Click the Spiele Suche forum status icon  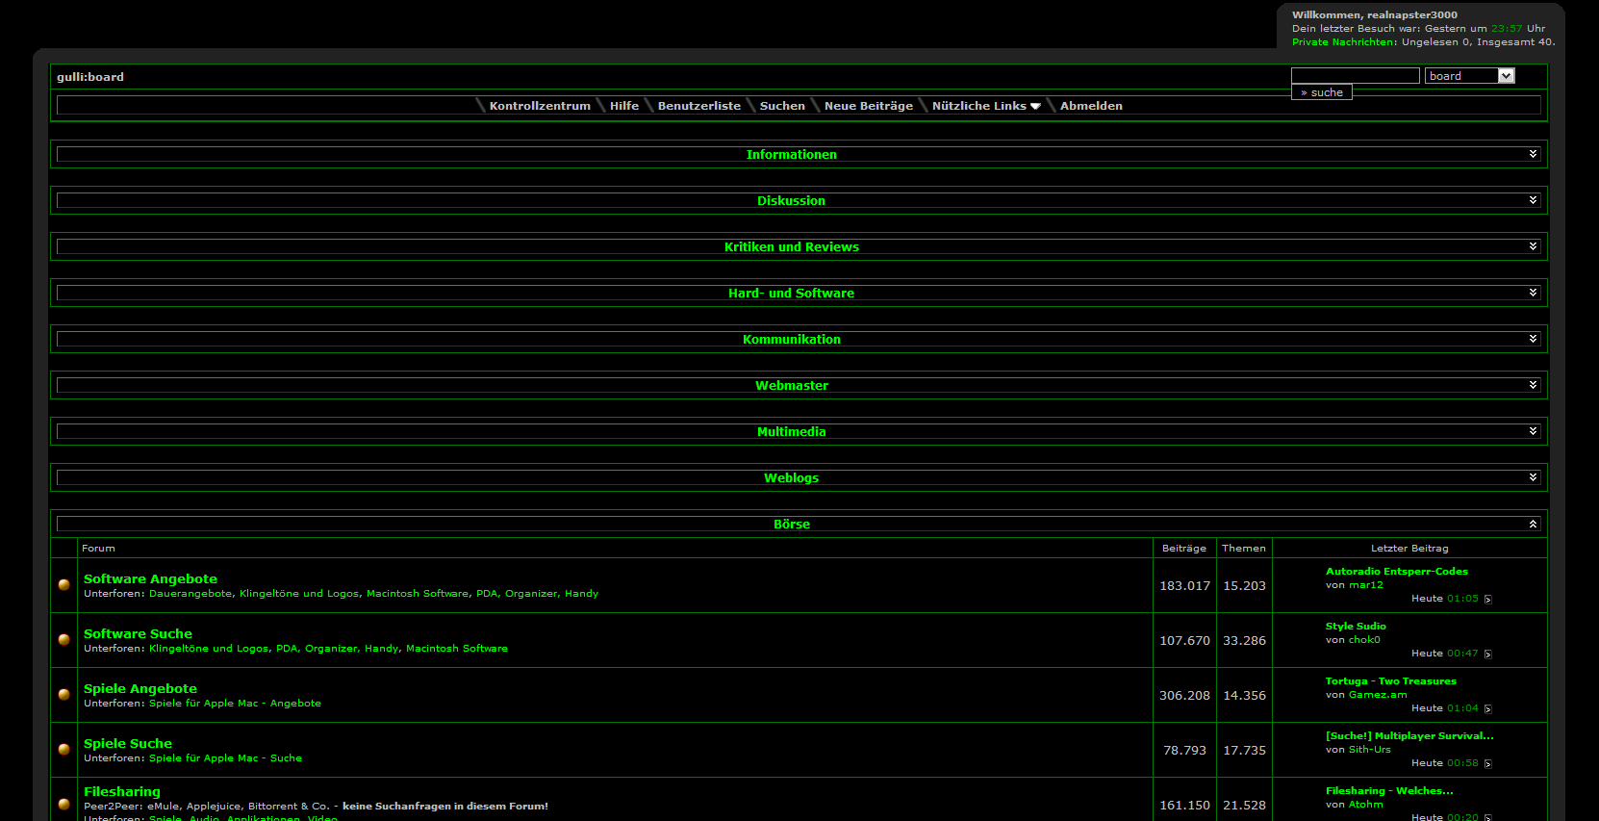point(64,750)
